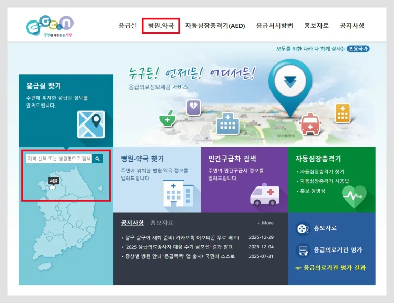394x303 pixels.
Task: Click the E-Gen logo
Action: [x=50, y=26]
